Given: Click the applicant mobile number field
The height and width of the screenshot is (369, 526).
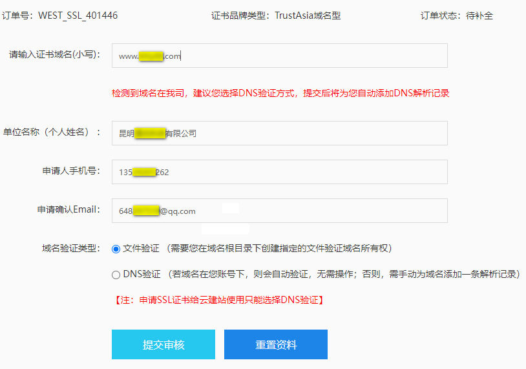Looking at the screenshot, I should [279, 172].
